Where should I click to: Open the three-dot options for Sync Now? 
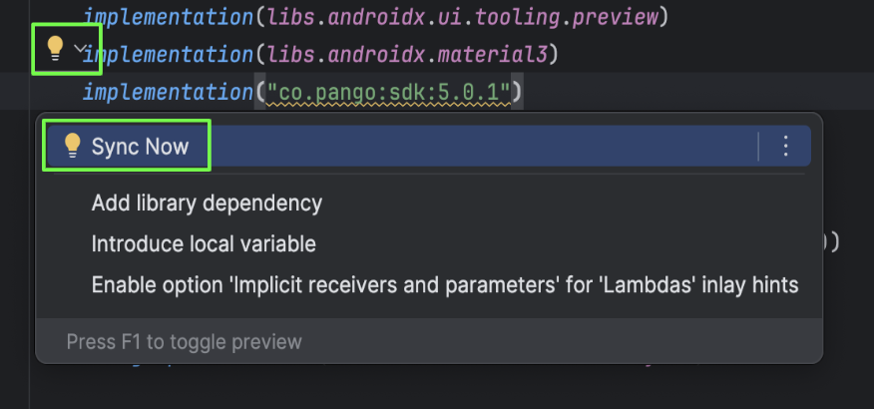tap(785, 147)
